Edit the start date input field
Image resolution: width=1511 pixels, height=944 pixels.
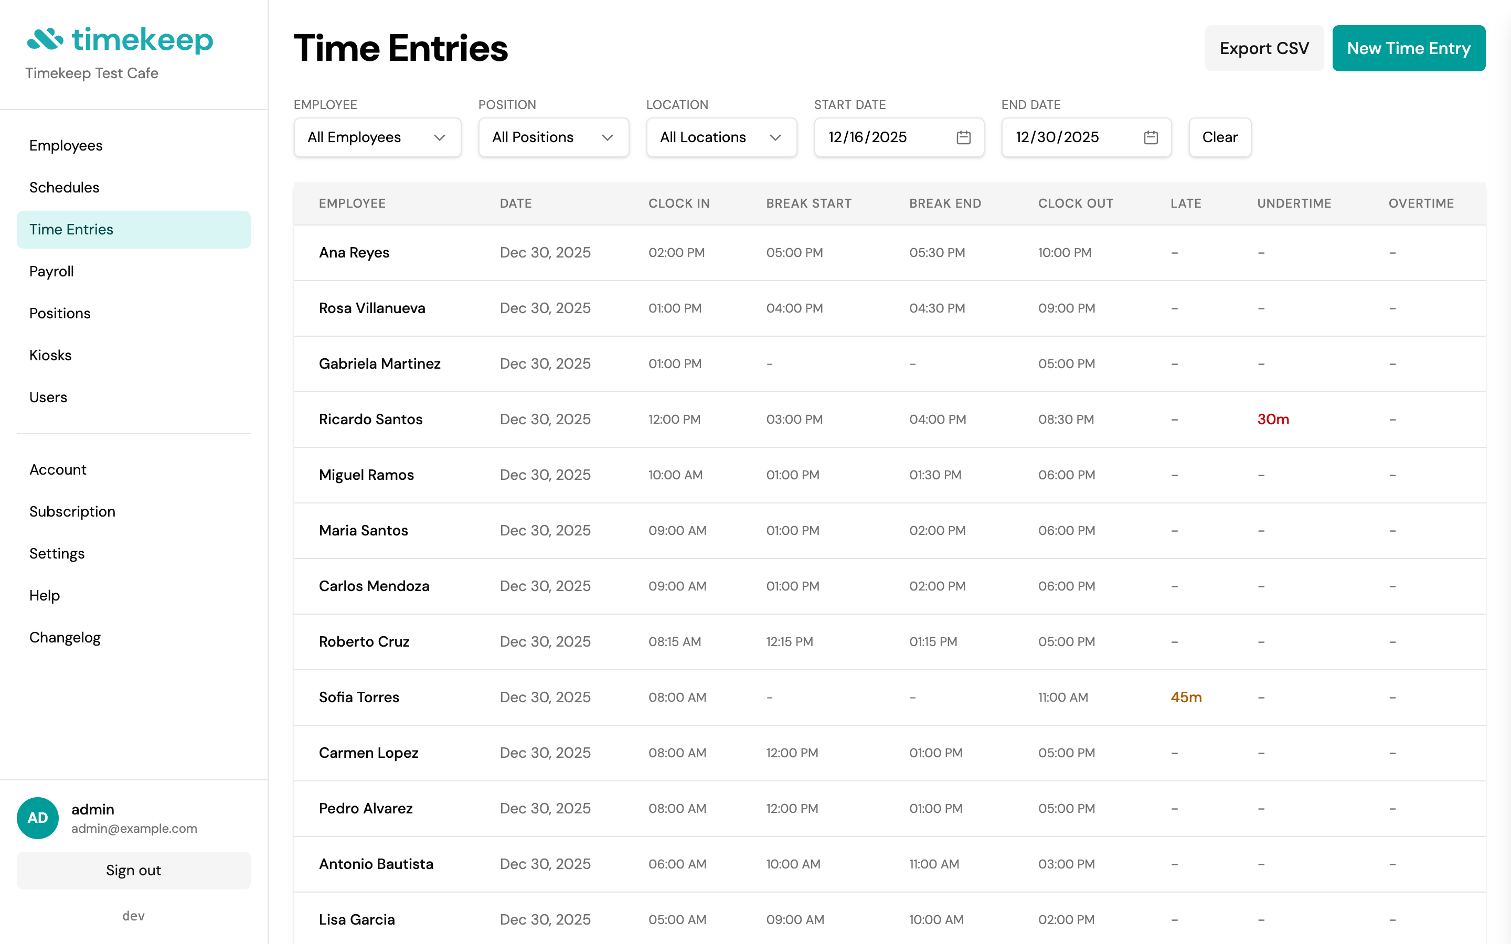tap(880, 137)
